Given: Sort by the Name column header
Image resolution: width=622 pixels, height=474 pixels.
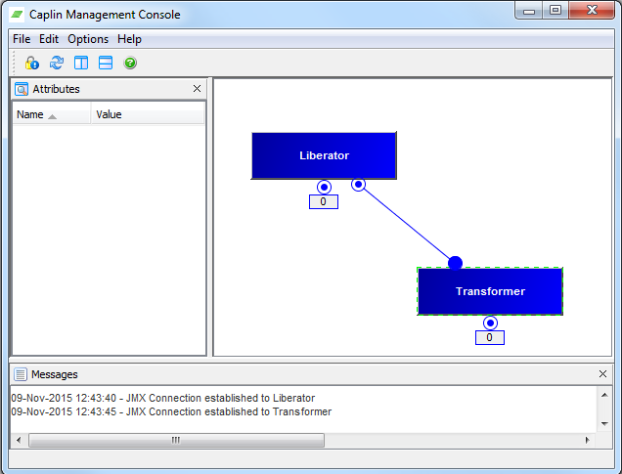Looking at the screenshot, I should coord(52,114).
